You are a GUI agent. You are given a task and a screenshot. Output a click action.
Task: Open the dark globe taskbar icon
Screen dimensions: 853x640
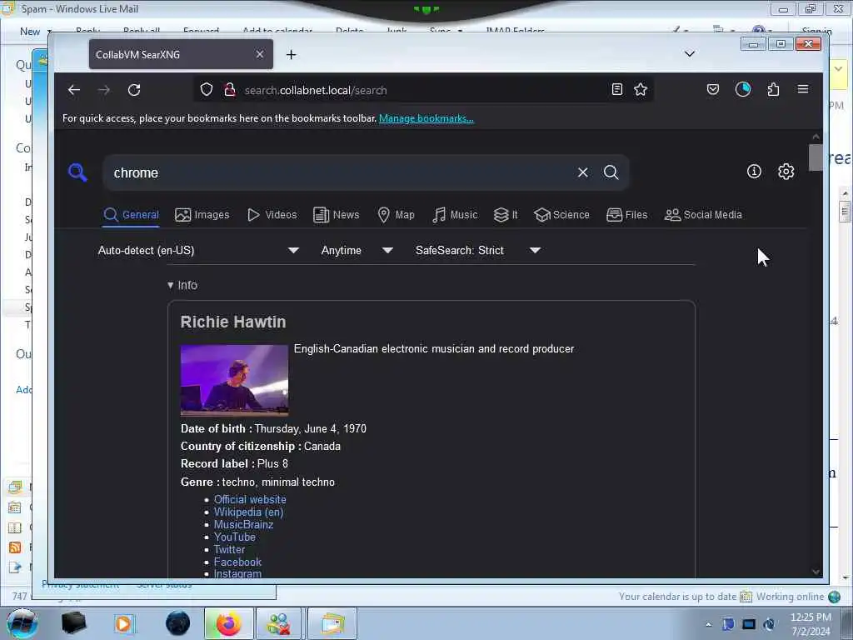(178, 623)
